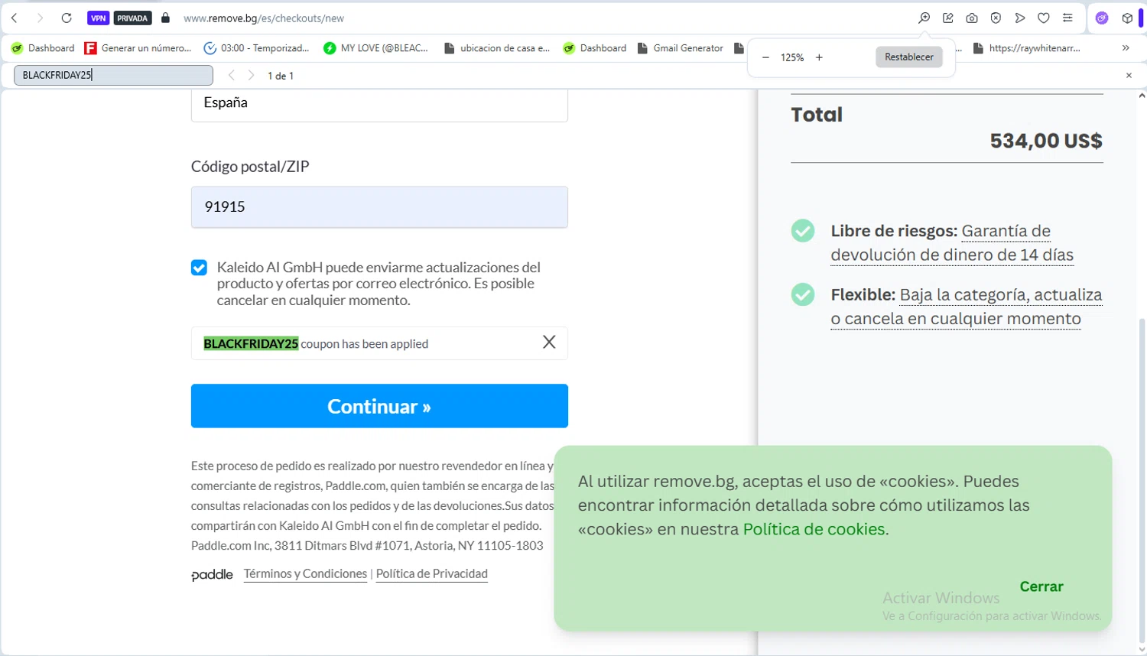Decrease zoom with the minus button

pyautogui.click(x=765, y=57)
